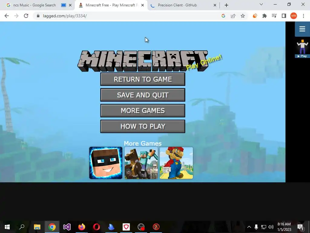Select the Minecraft Free tab
The width and height of the screenshot is (310, 233).
(x=112, y=5)
